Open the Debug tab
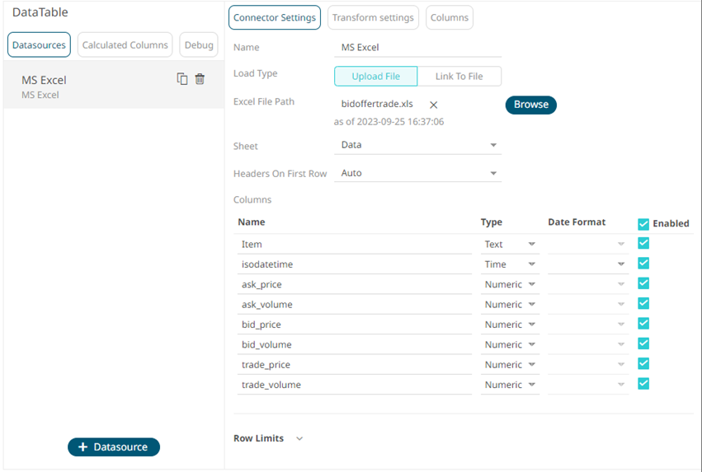The image size is (702, 472). click(x=199, y=45)
